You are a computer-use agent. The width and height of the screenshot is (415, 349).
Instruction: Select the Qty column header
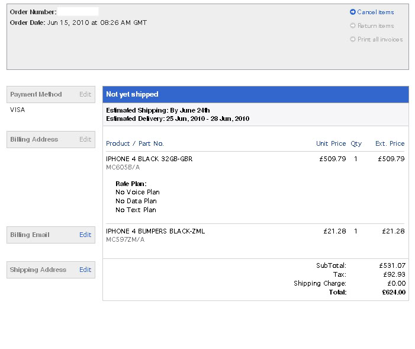point(356,143)
